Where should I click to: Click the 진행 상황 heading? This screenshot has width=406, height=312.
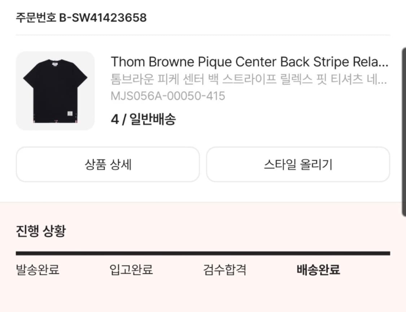[41, 231]
